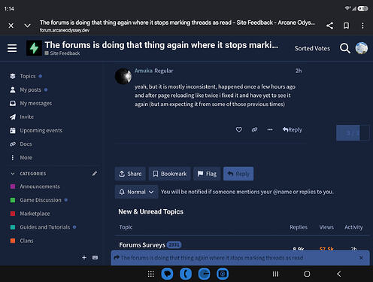Sort by Views column header
This screenshot has height=282, width=373.
[x=326, y=227]
